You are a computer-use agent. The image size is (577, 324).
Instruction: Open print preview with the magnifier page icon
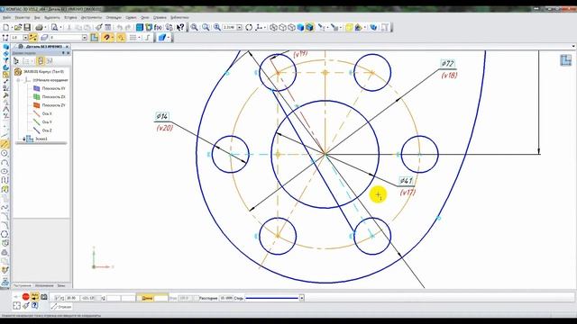point(54,27)
